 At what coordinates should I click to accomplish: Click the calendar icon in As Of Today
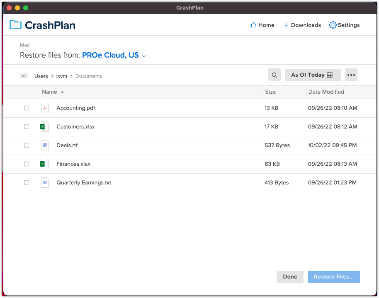click(330, 75)
